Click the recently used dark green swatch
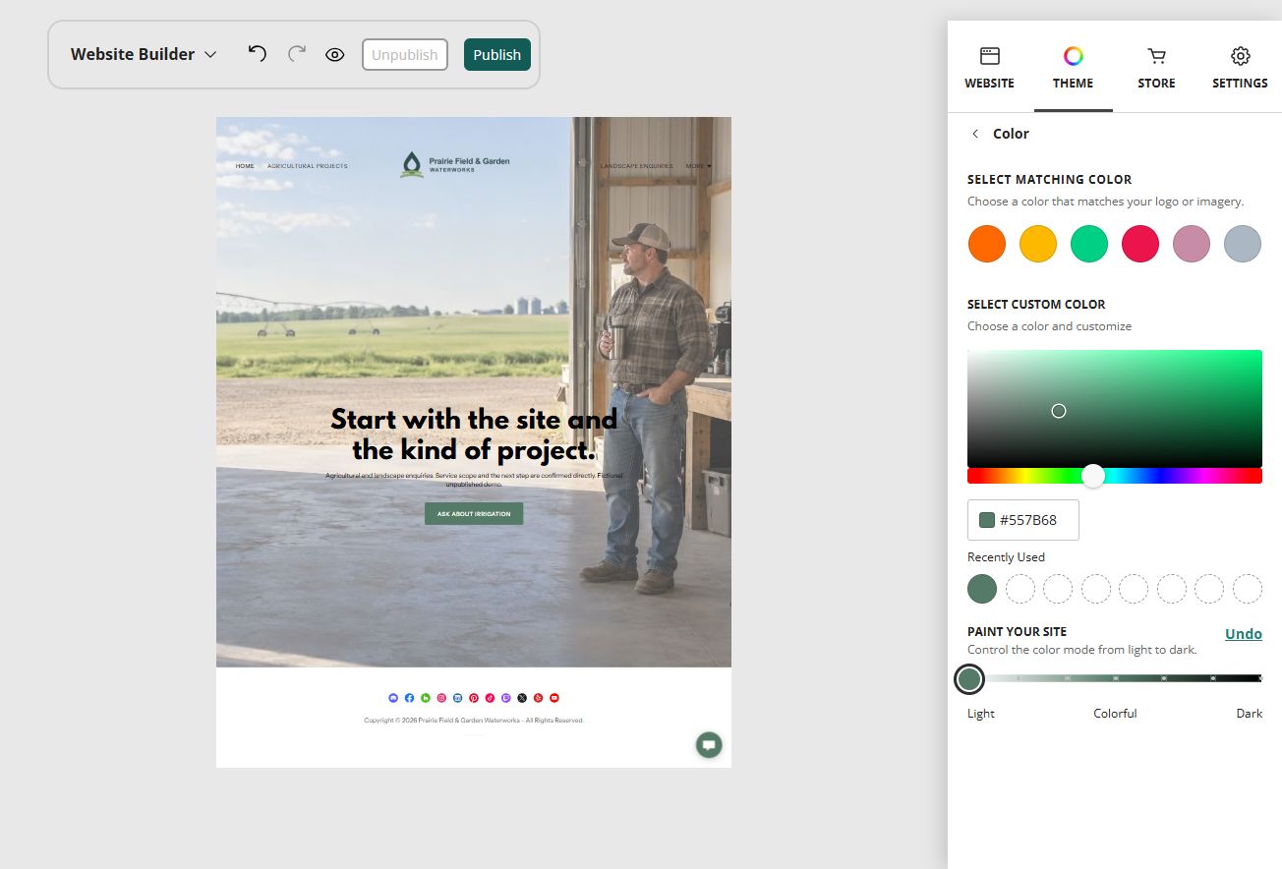This screenshot has height=869, width=1282. tap(982, 589)
